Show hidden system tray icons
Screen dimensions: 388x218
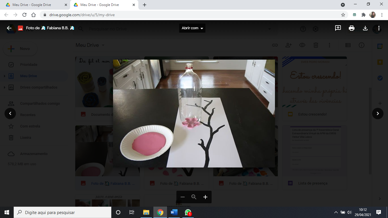coord(336,212)
